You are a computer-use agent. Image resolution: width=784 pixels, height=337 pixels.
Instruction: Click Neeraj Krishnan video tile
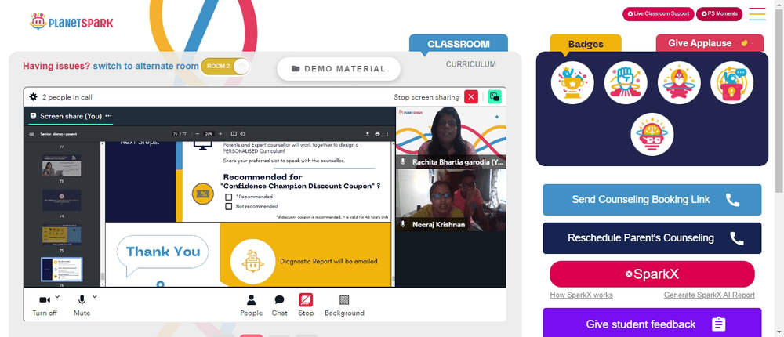coord(451,201)
